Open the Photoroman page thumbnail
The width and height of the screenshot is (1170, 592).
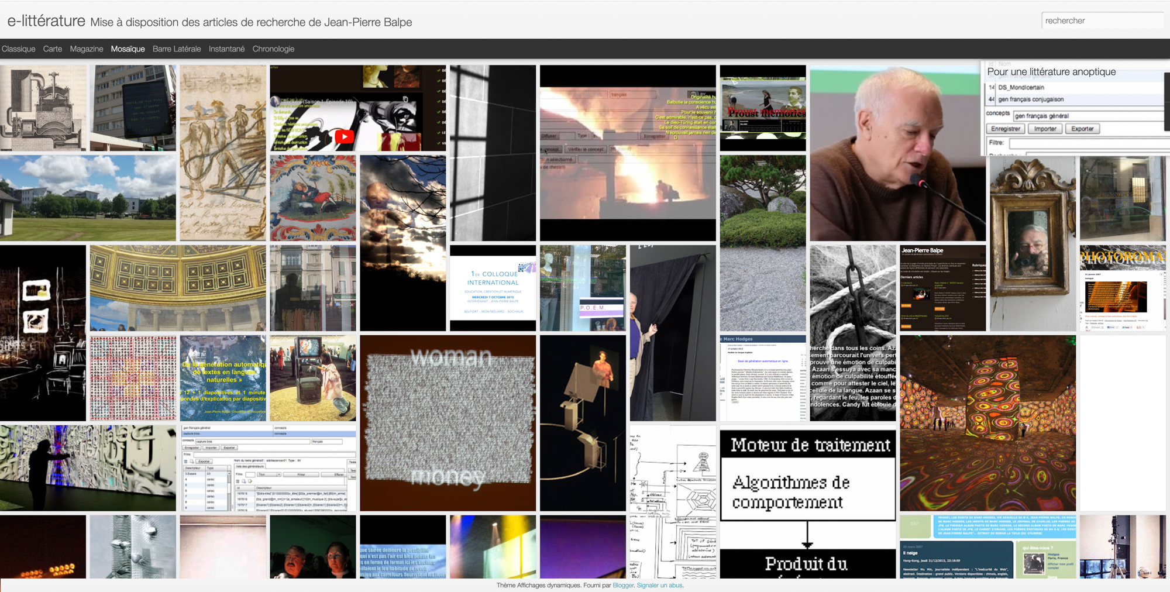(1122, 288)
